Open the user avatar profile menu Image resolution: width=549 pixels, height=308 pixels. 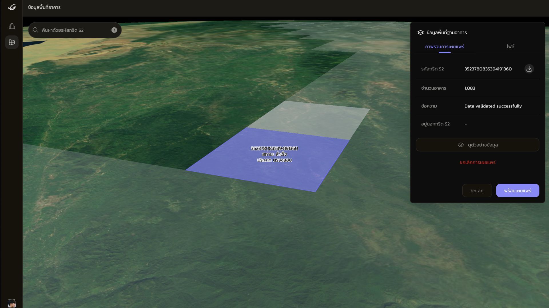pyautogui.click(x=12, y=303)
